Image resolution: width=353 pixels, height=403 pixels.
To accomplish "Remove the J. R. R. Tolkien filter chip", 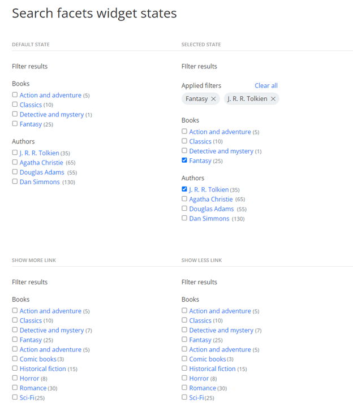I will coord(273,99).
